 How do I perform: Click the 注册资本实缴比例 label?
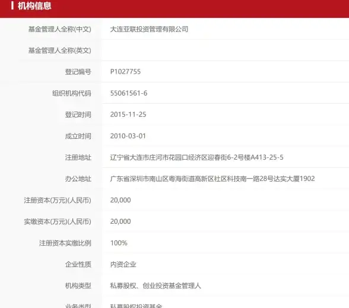tap(65, 243)
